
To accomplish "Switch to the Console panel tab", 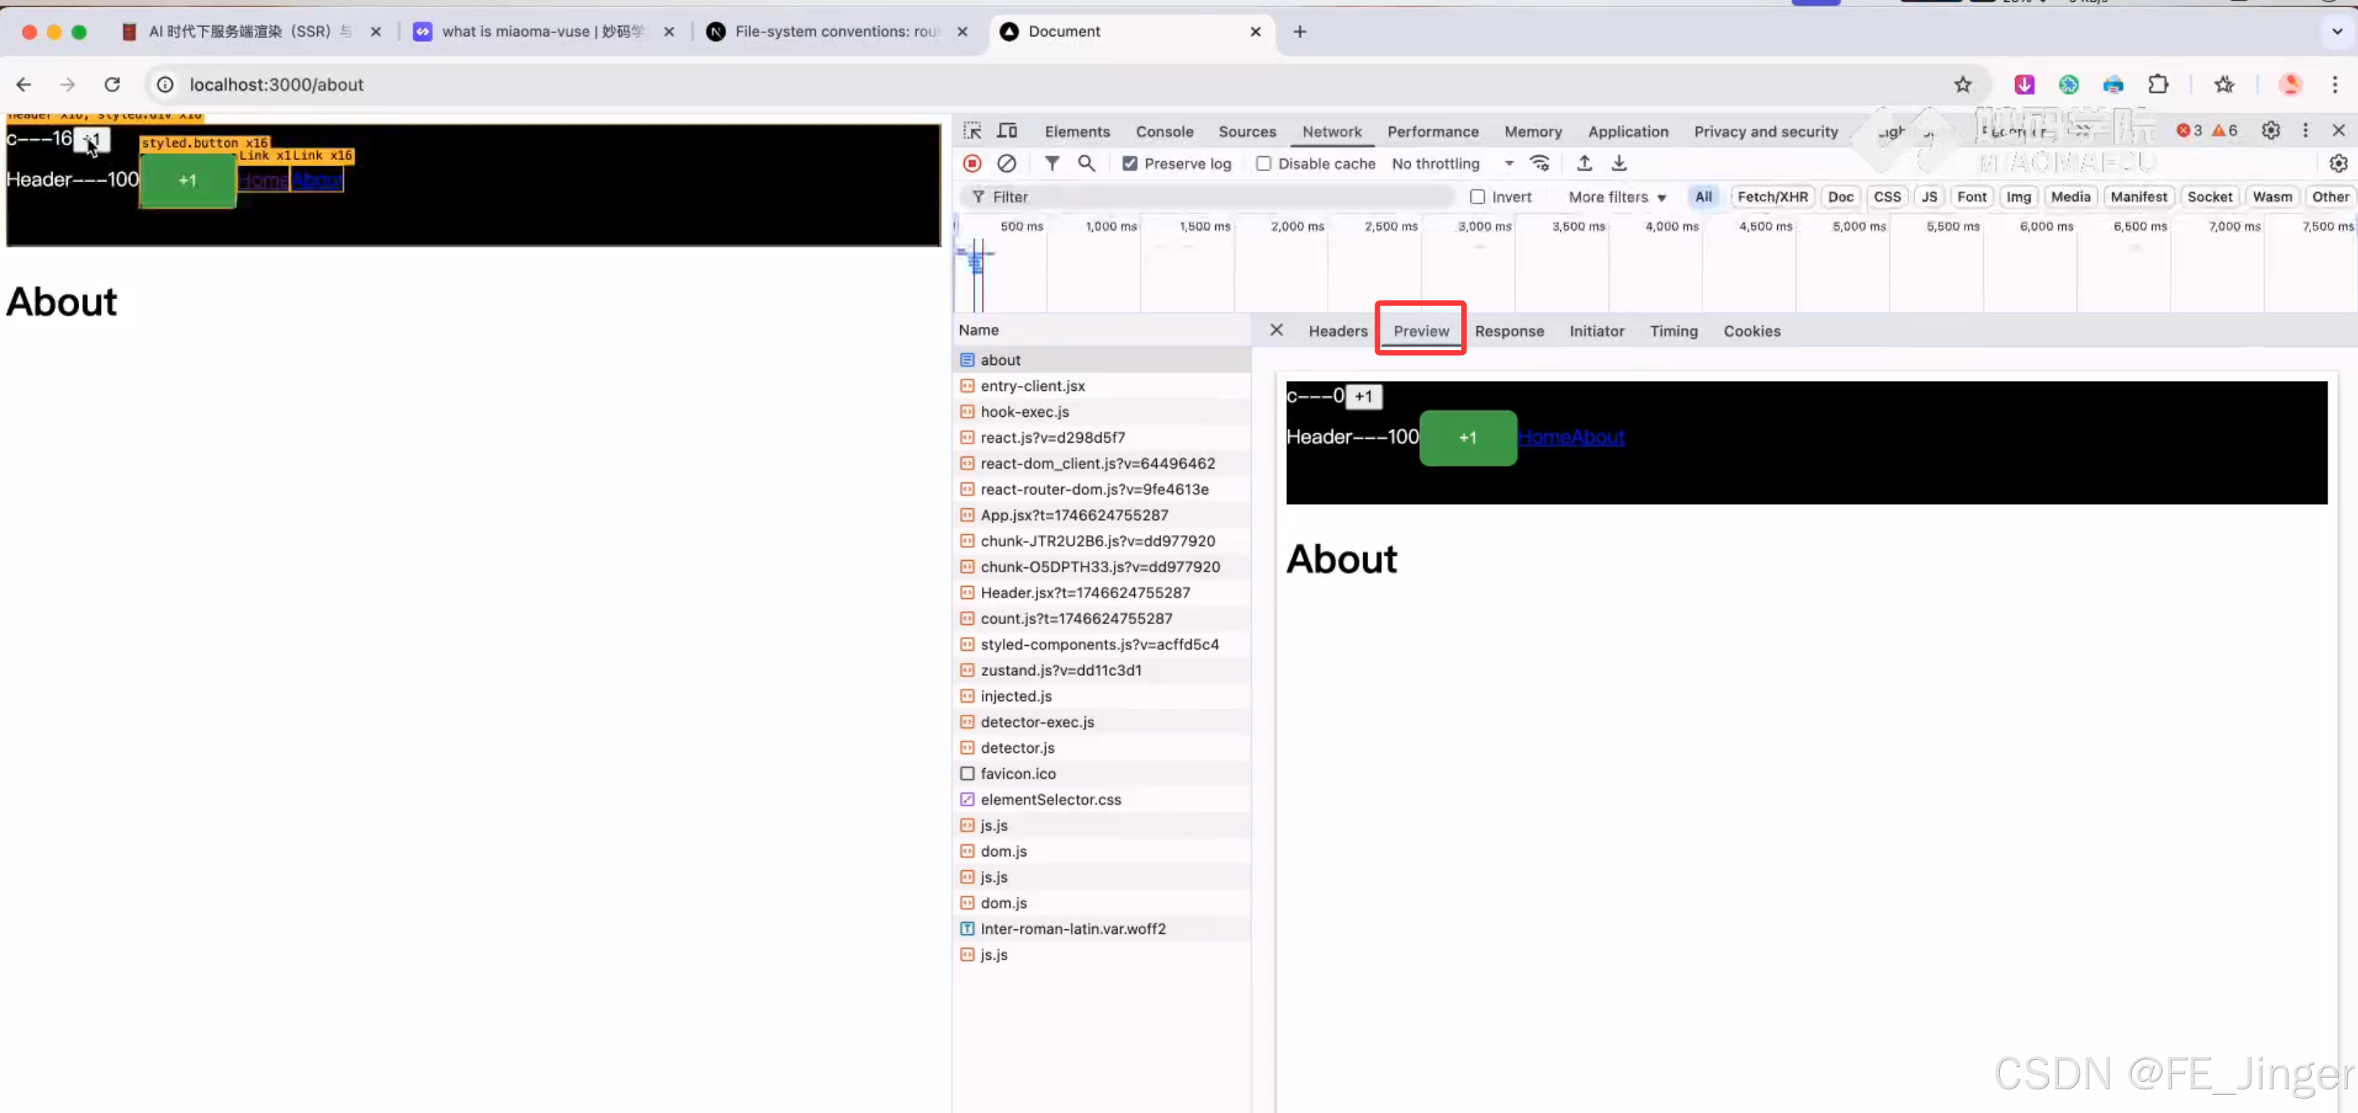I will [1164, 132].
